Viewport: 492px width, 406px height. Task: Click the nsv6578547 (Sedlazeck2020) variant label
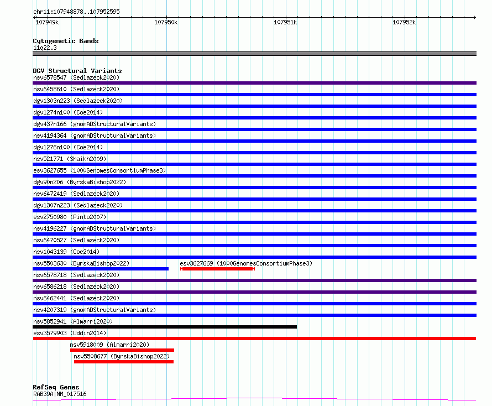(76, 77)
